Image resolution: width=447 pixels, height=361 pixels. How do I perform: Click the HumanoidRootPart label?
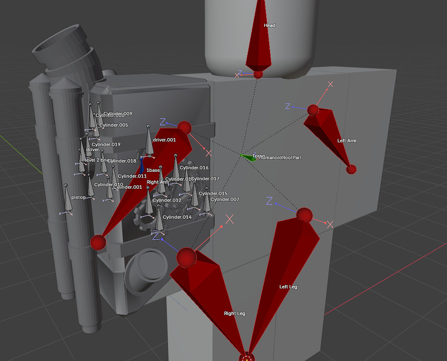click(x=281, y=157)
